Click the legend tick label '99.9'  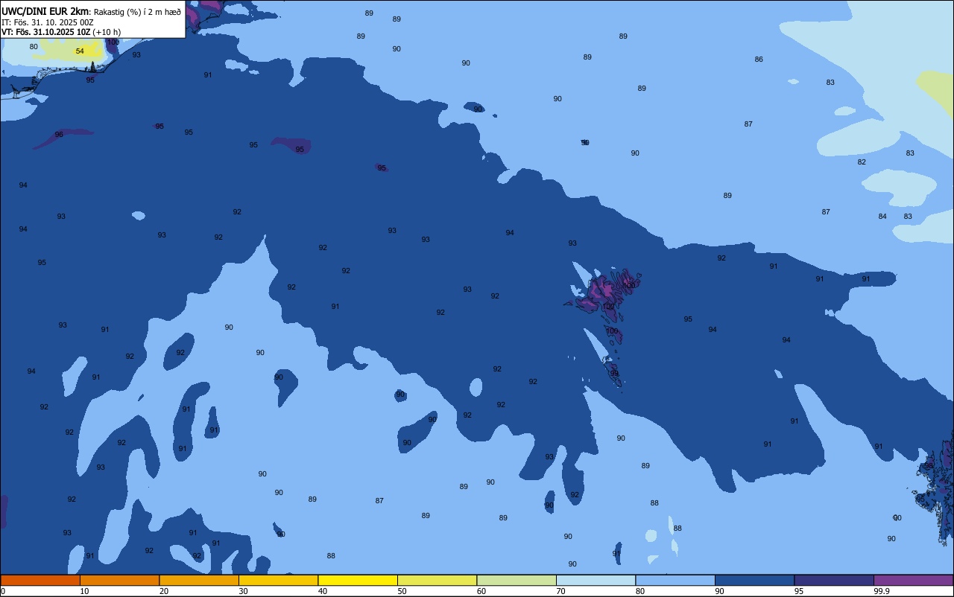point(882,591)
